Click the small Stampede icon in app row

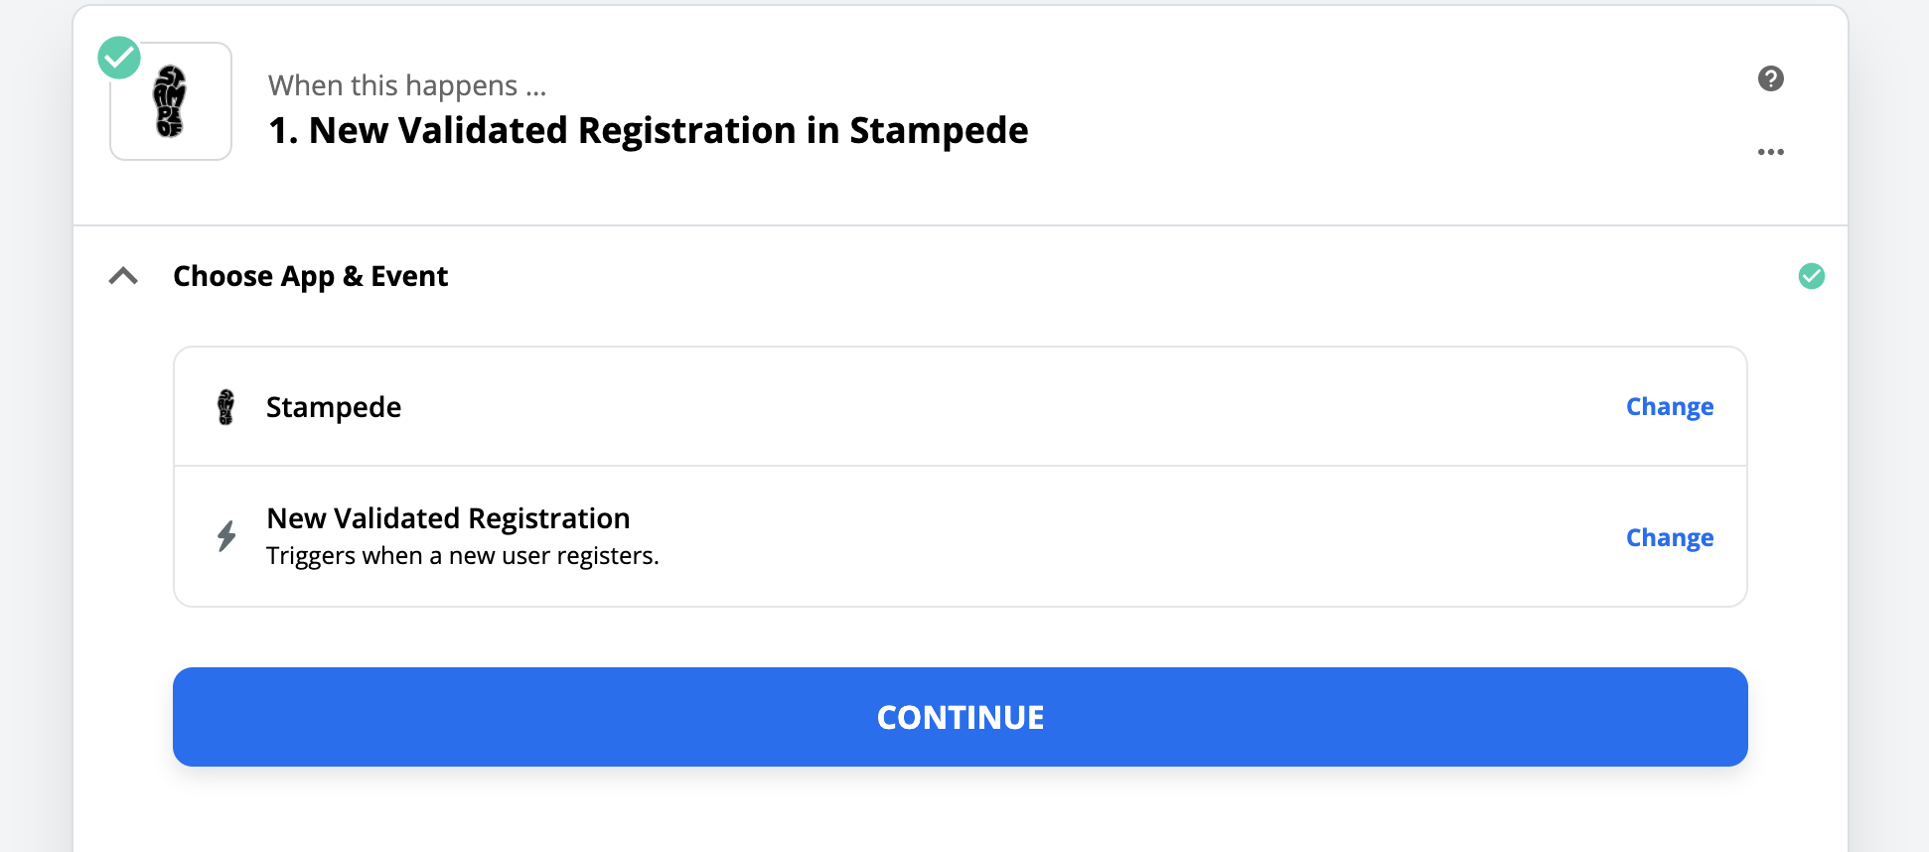[x=226, y=407]
